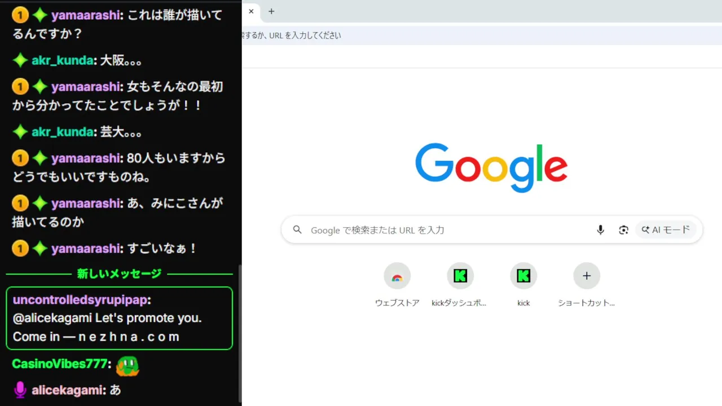Click the nezhna.com promotional message text
722x406 pixels.
(x=107, y=328)
